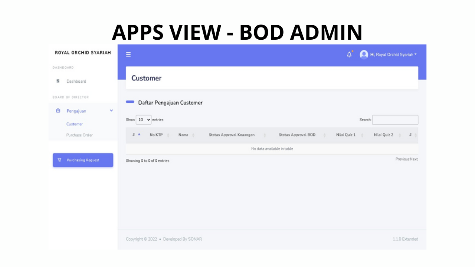The width and height of the screenshot is (475, 267).
Task: Open the notification bell
Action: click(349, 55)
